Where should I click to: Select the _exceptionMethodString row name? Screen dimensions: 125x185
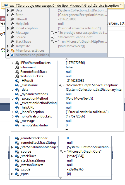point(39,103)
